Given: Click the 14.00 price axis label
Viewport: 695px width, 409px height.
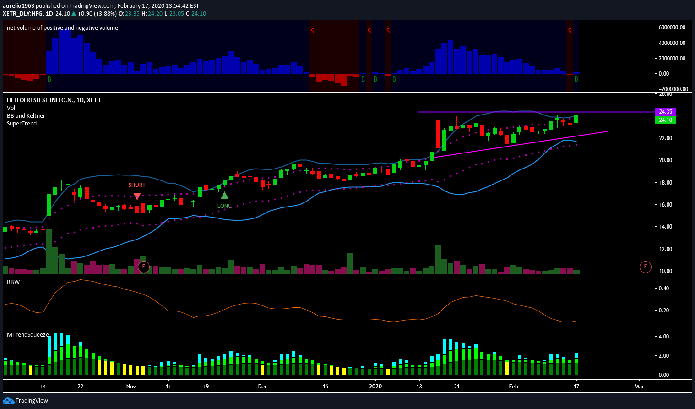Looking at the screenshot, I should coord(666,227).
